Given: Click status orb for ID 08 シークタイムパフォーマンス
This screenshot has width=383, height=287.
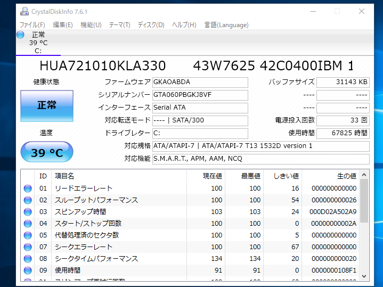Looking at the screenshot, I should pyautogui.click(x=28, y=259).
